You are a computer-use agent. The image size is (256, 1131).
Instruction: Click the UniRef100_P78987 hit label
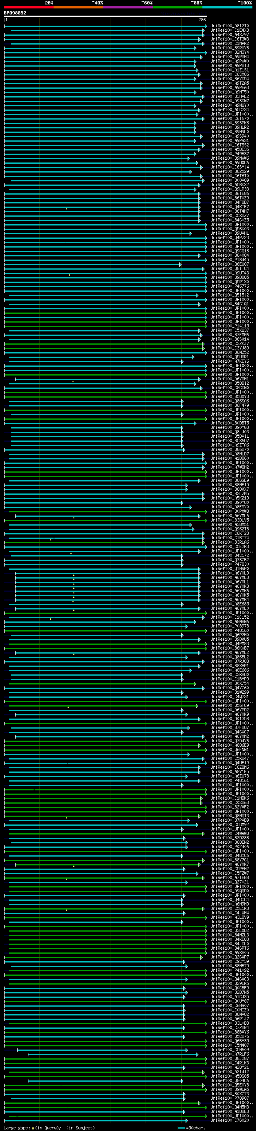(230, 1099)
